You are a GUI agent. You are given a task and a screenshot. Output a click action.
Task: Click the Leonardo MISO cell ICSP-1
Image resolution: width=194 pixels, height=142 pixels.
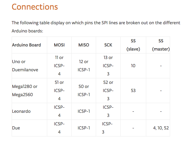84,111
